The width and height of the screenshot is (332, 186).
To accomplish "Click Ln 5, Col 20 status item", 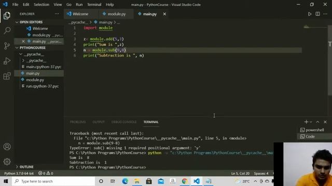I will coord(240,174).
